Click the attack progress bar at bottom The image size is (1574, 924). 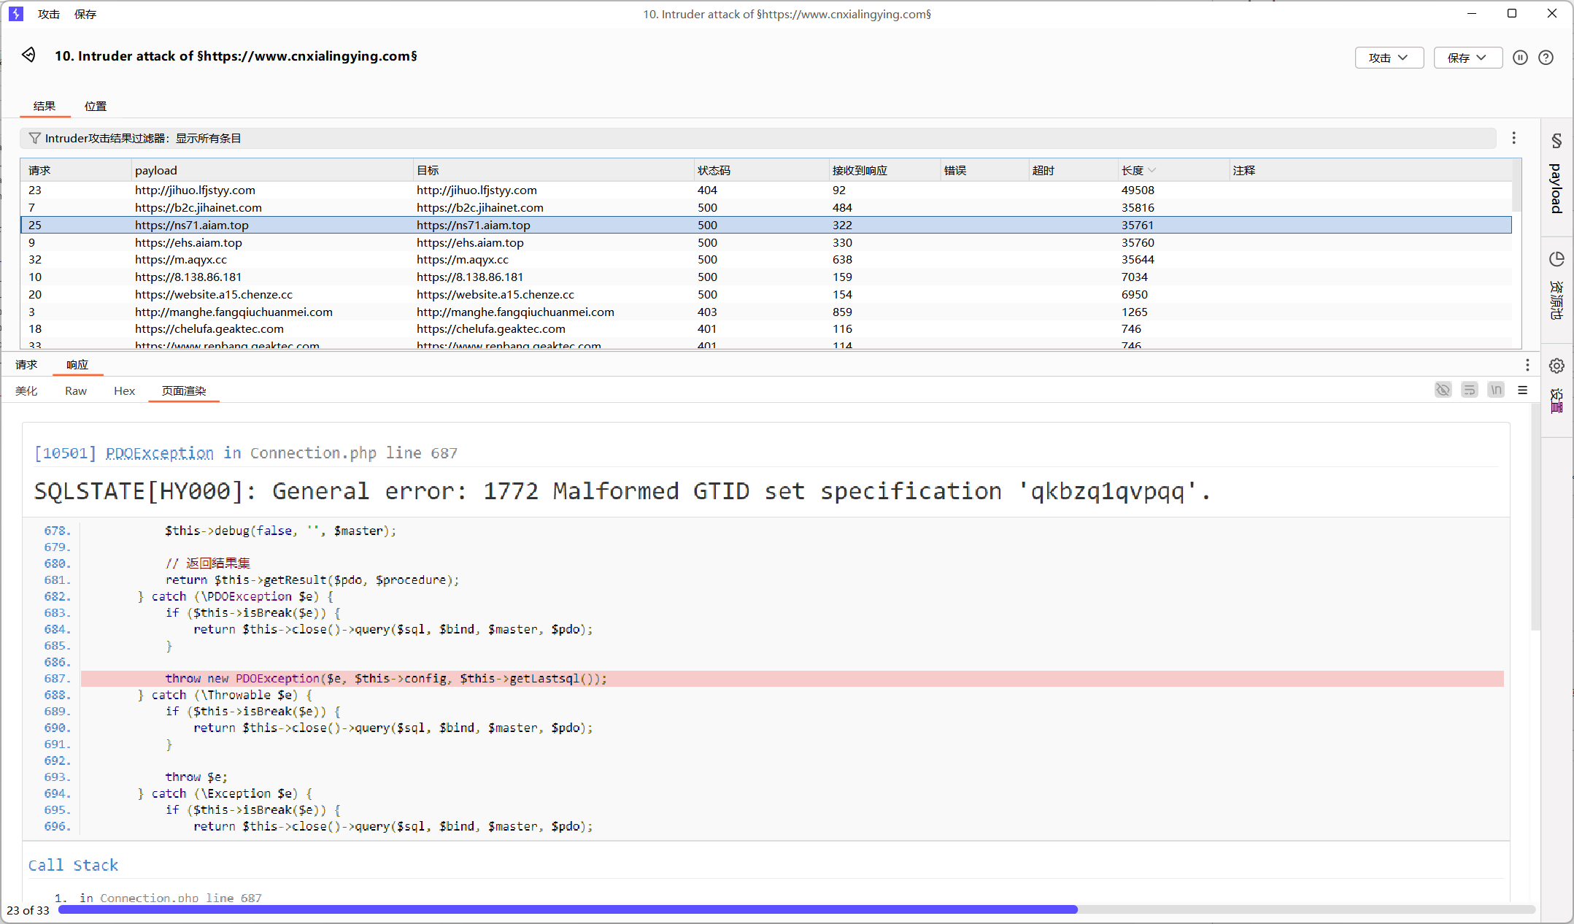click(x=795, y=909)
